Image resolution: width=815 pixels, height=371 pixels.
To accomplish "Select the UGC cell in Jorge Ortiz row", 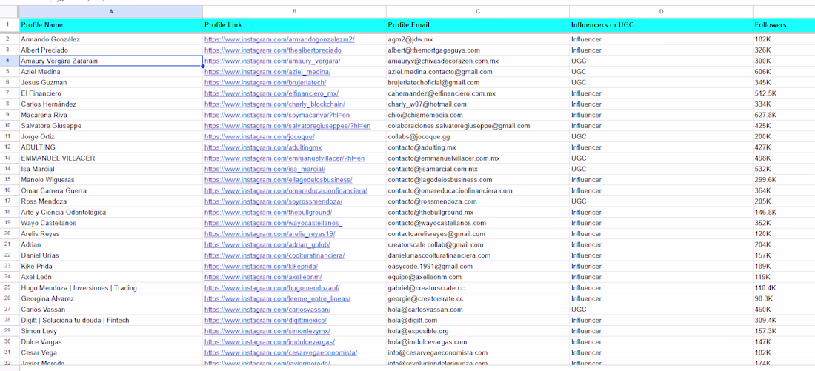I will 661,137.
